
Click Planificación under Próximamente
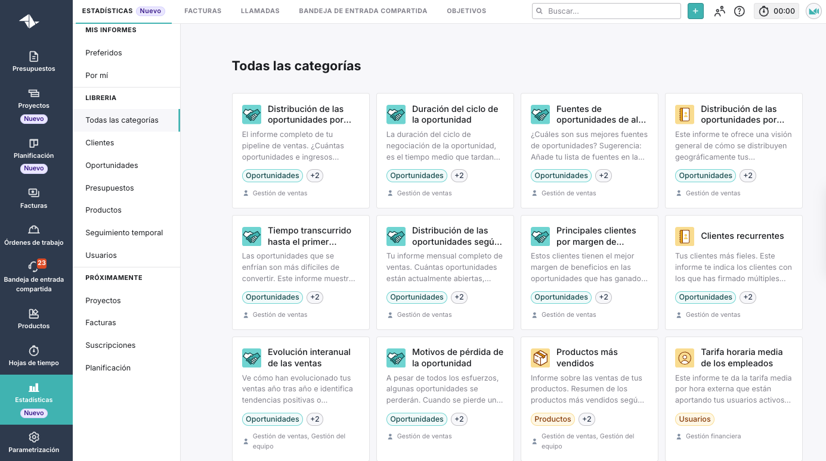pyautogui.click(x=126, y=368)
